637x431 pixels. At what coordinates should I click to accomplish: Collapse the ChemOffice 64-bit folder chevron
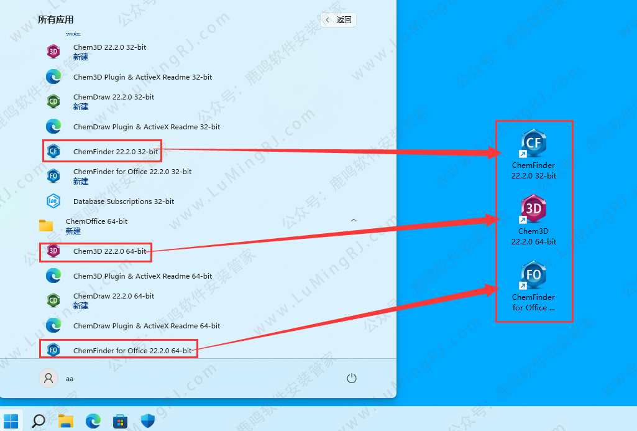(x=354, y=220)
